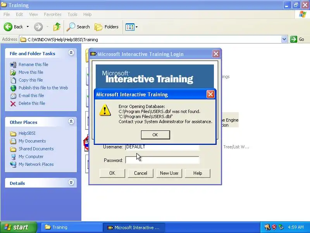Click the Help button in Login window
310x233 pixels.
[198, 173]
